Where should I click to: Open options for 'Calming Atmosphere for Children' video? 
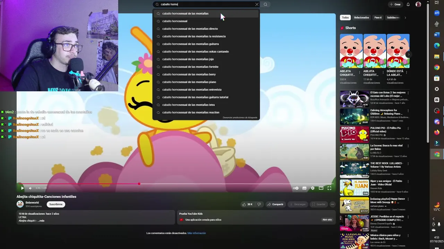[x=408, y=111]
